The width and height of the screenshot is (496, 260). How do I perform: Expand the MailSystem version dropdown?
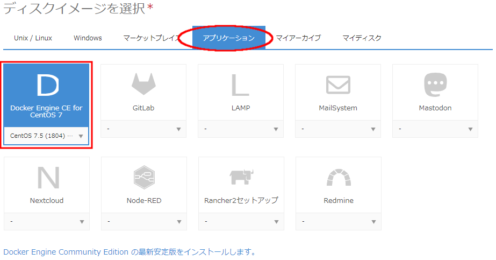tap(338, 129)
